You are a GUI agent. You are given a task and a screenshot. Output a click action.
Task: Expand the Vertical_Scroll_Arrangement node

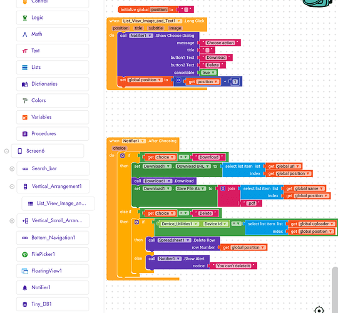click(12, 221)
